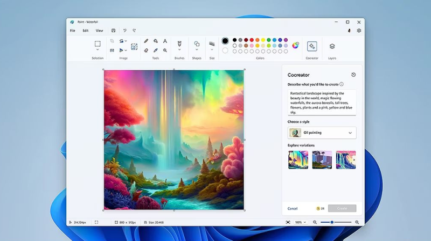This screenshot has width=431, height=241.
Task: Select the Fill bucket tool
Action: tap(156, 41)
